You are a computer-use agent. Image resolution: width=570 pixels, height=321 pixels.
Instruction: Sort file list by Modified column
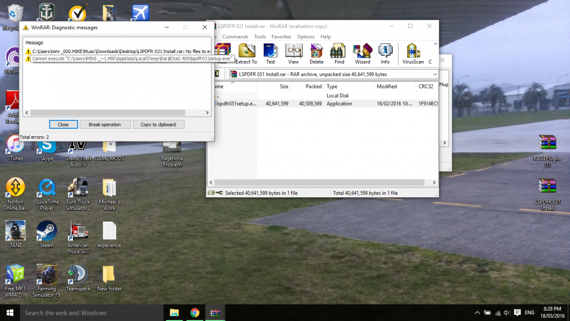pyautogui.click(x=395, y=87)
